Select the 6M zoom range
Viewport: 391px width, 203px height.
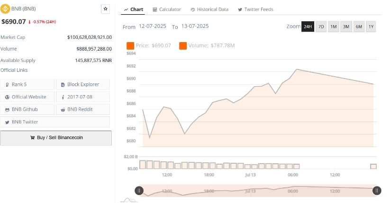point(359,26)
